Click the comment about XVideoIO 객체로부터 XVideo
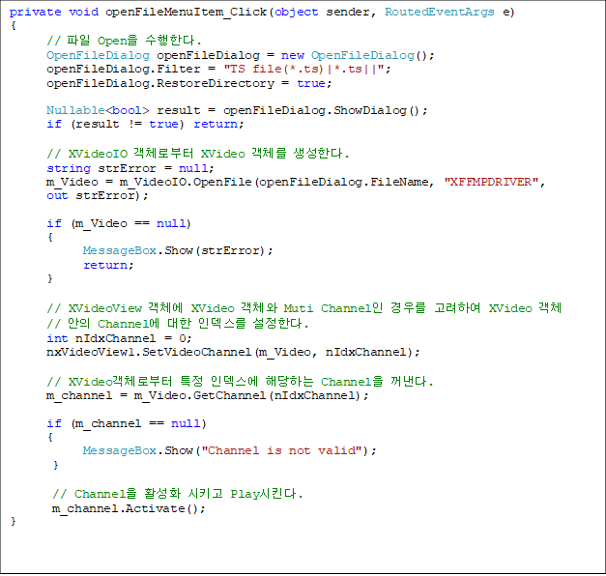 pos(198,154)
